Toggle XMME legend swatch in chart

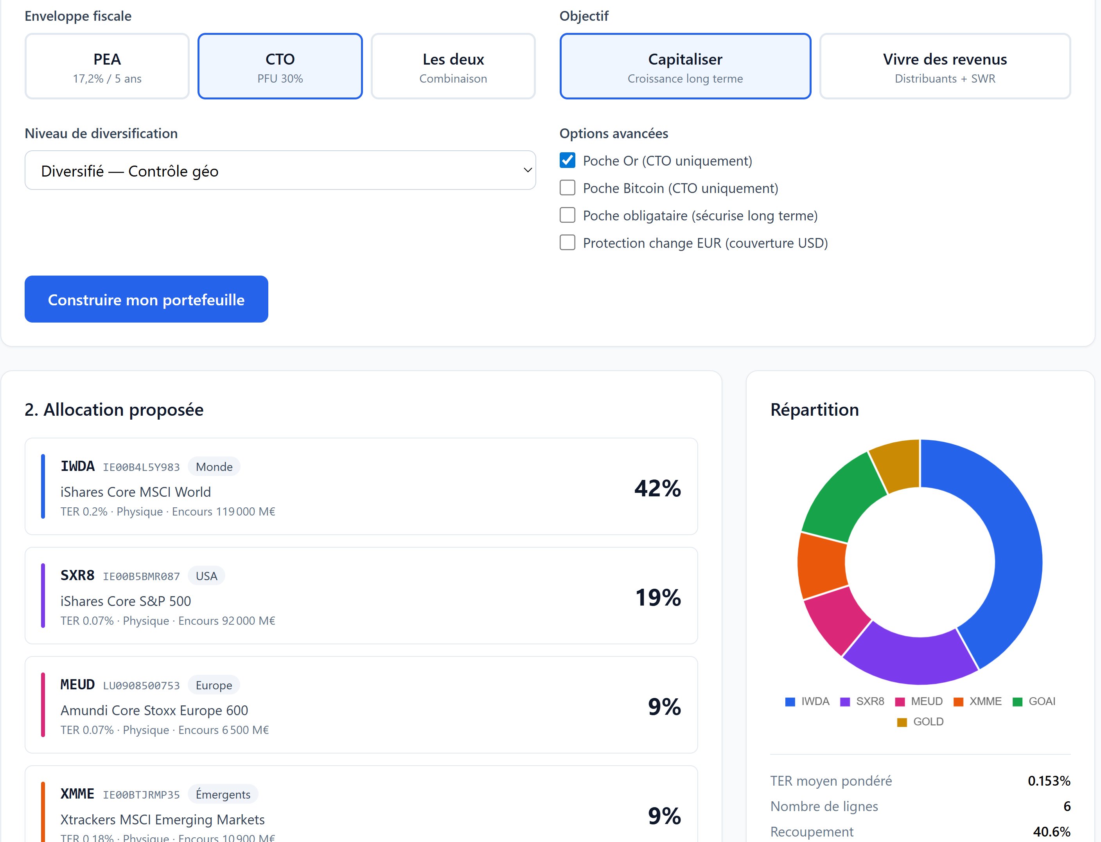pos(958,701)
